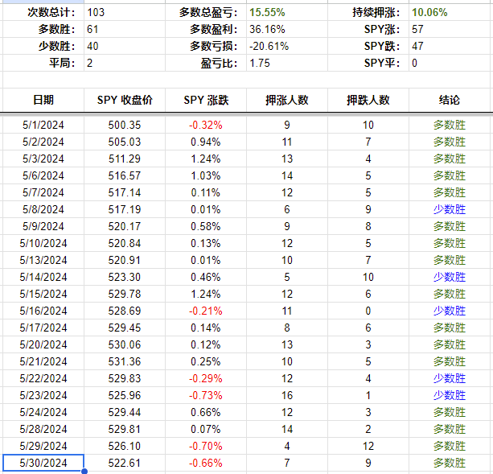Click the 押跌人数 column header
This screenshot has width=493, height=474.
click(x=368, y=100)
